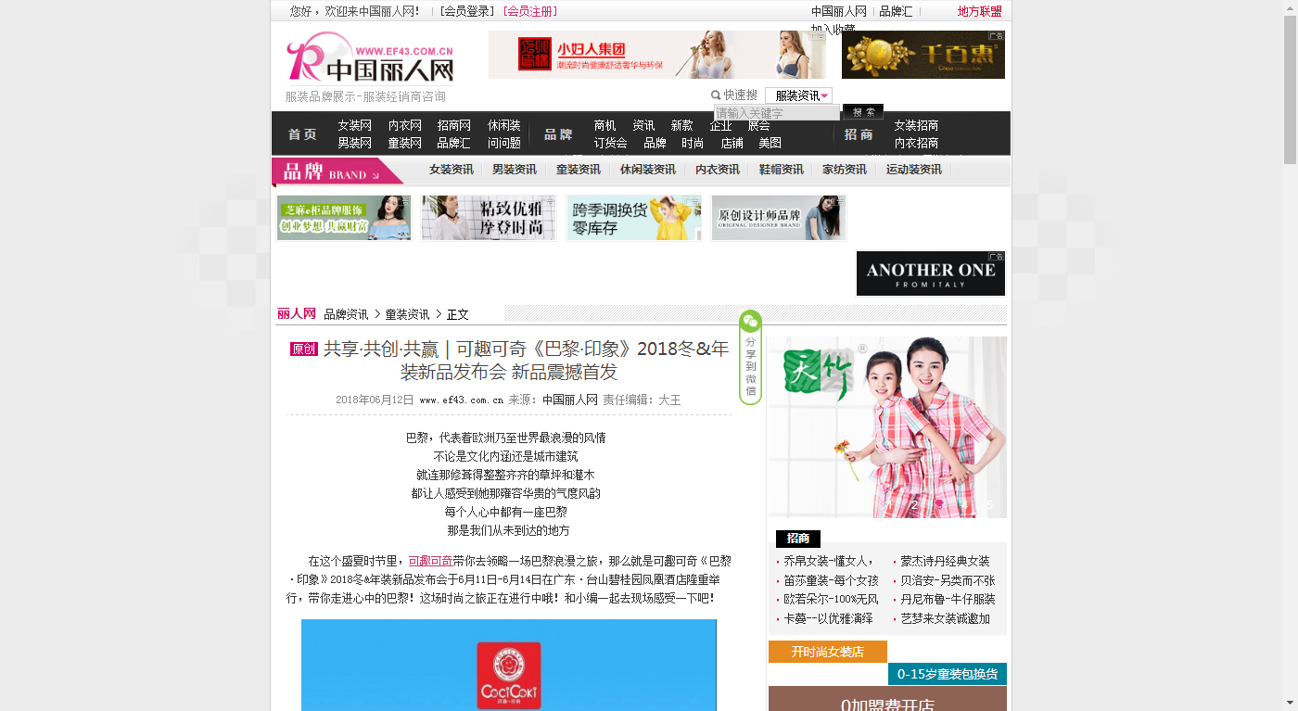This screenshot has height=711, width=1298.
Task: Click the 搜索 search button
Action: [863, 112]
